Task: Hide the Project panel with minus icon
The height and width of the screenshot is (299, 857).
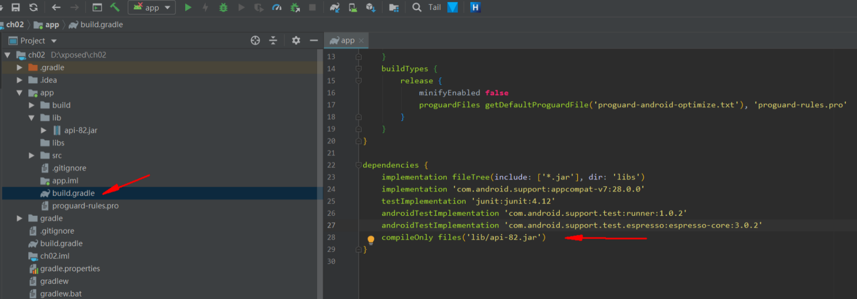Action: pyautogui.click(x=314, y=41)
